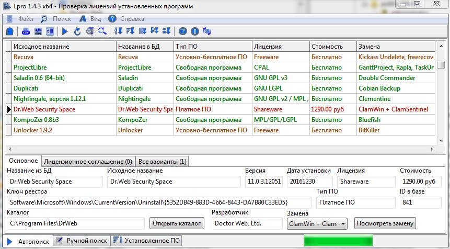
Task: Show program info via the 'i' icon
Action: click(194, 31)
